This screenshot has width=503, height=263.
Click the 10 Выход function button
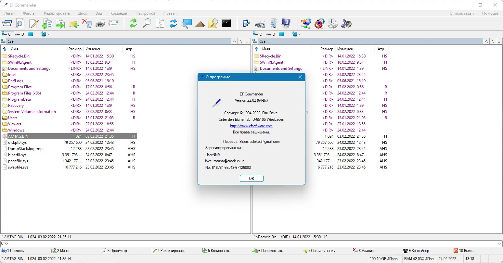coord(464,251)
